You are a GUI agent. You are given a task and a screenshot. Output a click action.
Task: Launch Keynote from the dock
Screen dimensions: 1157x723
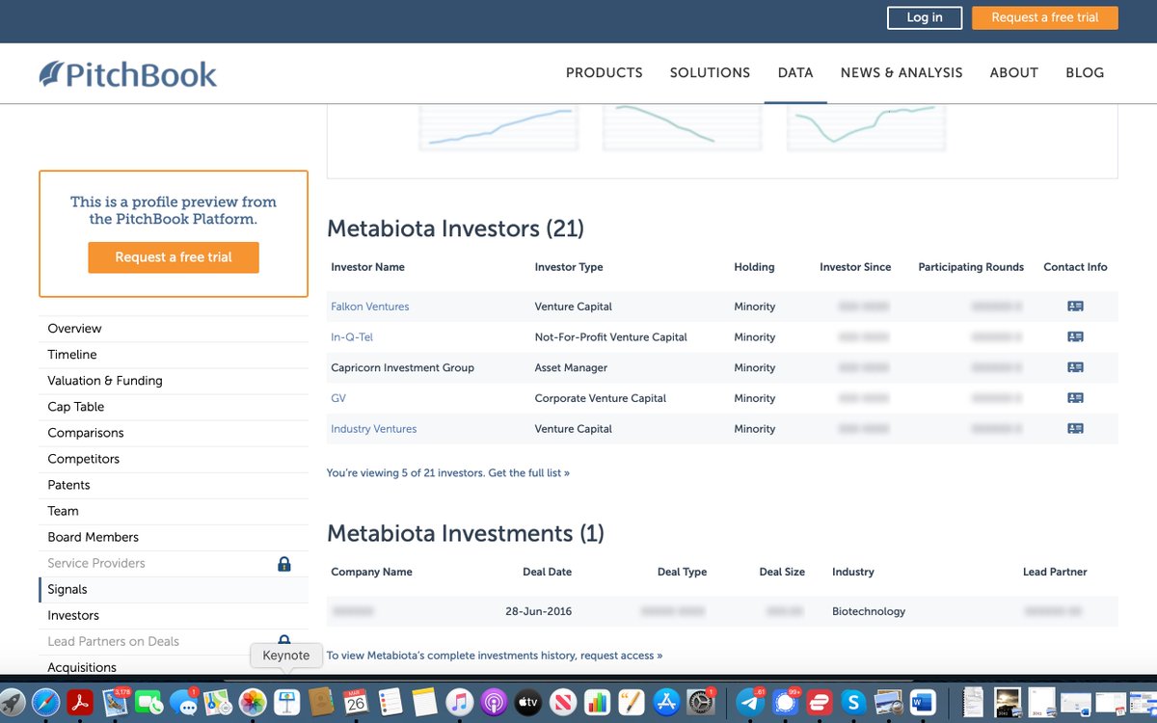click(287, 702)
